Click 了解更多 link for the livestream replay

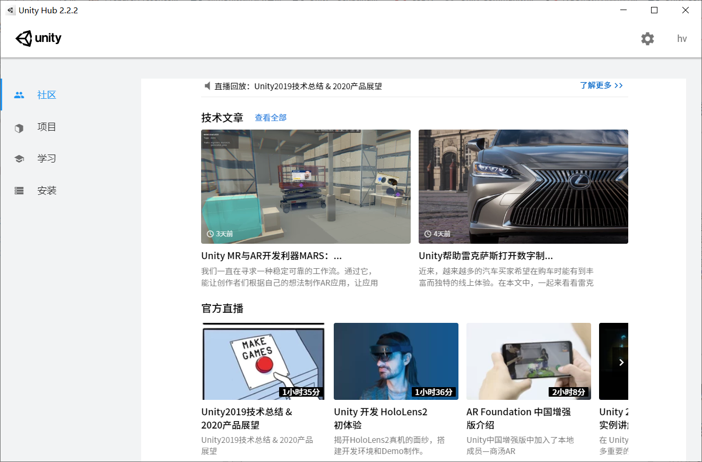(601, 85)
